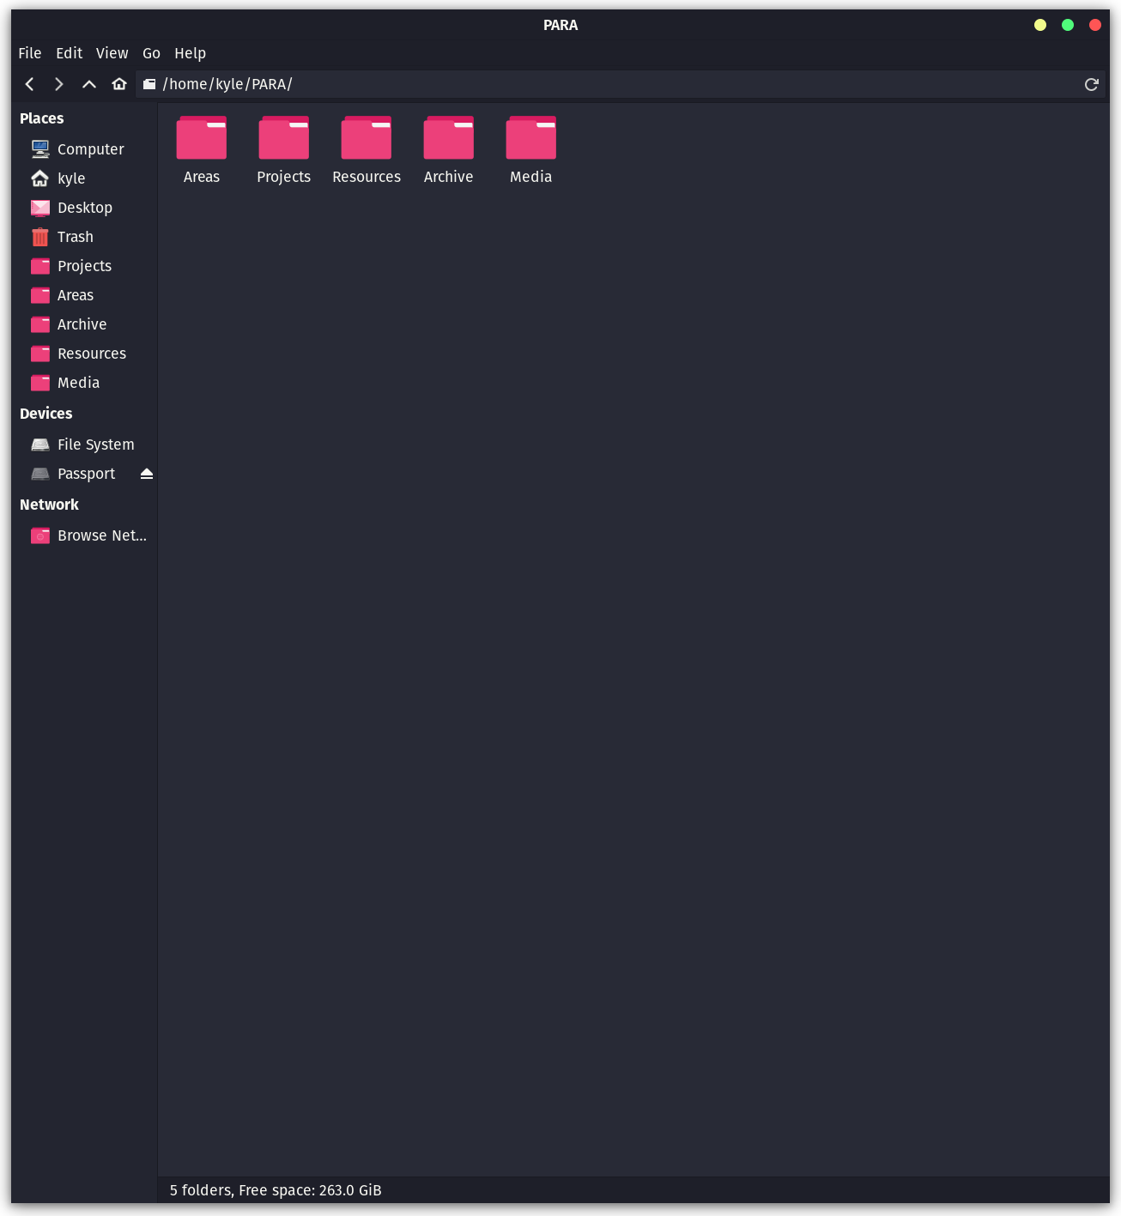Open kyle home in sidebar
This screenshot has height=1216, width=1121.
(71, 178)
